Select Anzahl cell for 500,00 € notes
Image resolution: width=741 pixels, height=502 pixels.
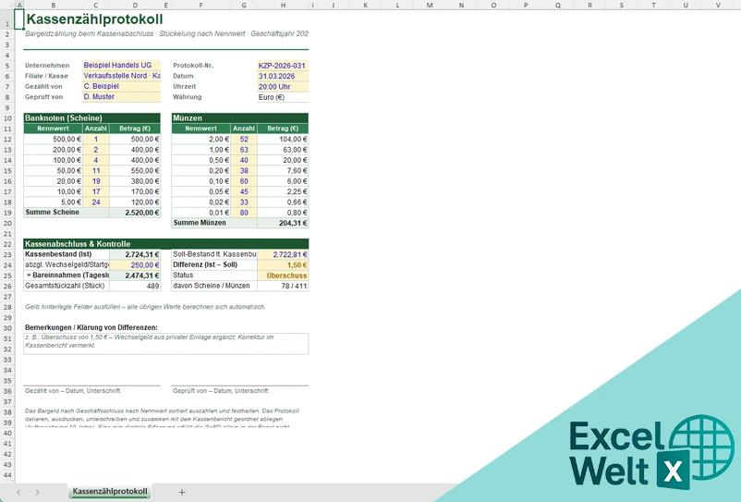tap(96, 139)
